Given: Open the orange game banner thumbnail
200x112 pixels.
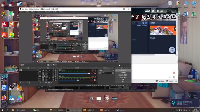Looking at the screenshot, I should pos(163,30).
